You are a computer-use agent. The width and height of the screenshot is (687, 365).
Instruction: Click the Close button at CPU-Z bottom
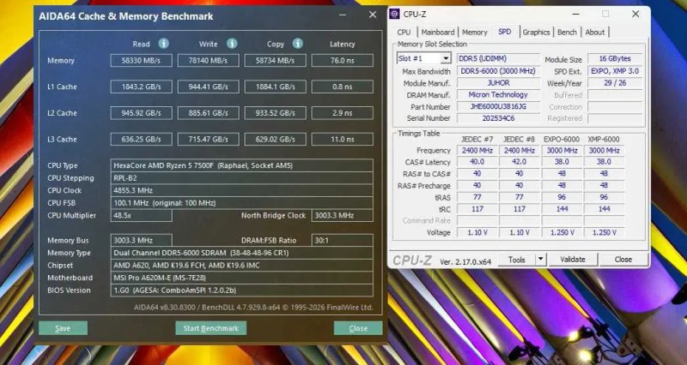click(x=623, y=260)
